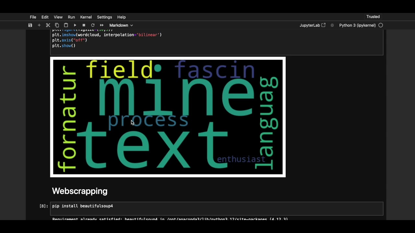The height and width of the screenshot is (233, 415).
Task: Select the Webscrapping markdown heading
Action: point(80,191)
